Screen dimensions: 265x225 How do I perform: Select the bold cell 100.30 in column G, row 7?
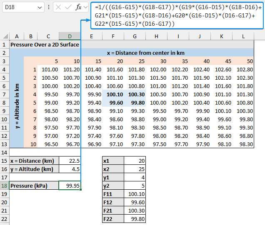click(135, 94)
